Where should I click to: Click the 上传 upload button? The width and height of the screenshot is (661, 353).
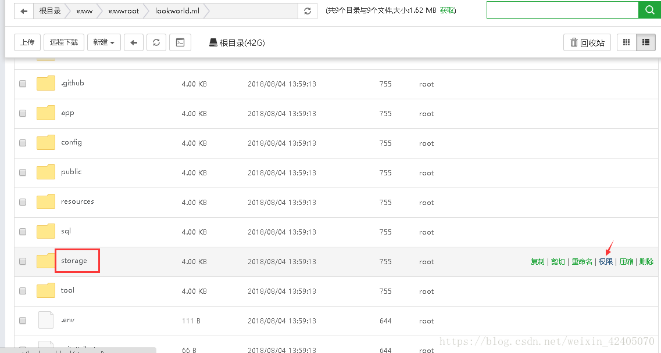27,42
